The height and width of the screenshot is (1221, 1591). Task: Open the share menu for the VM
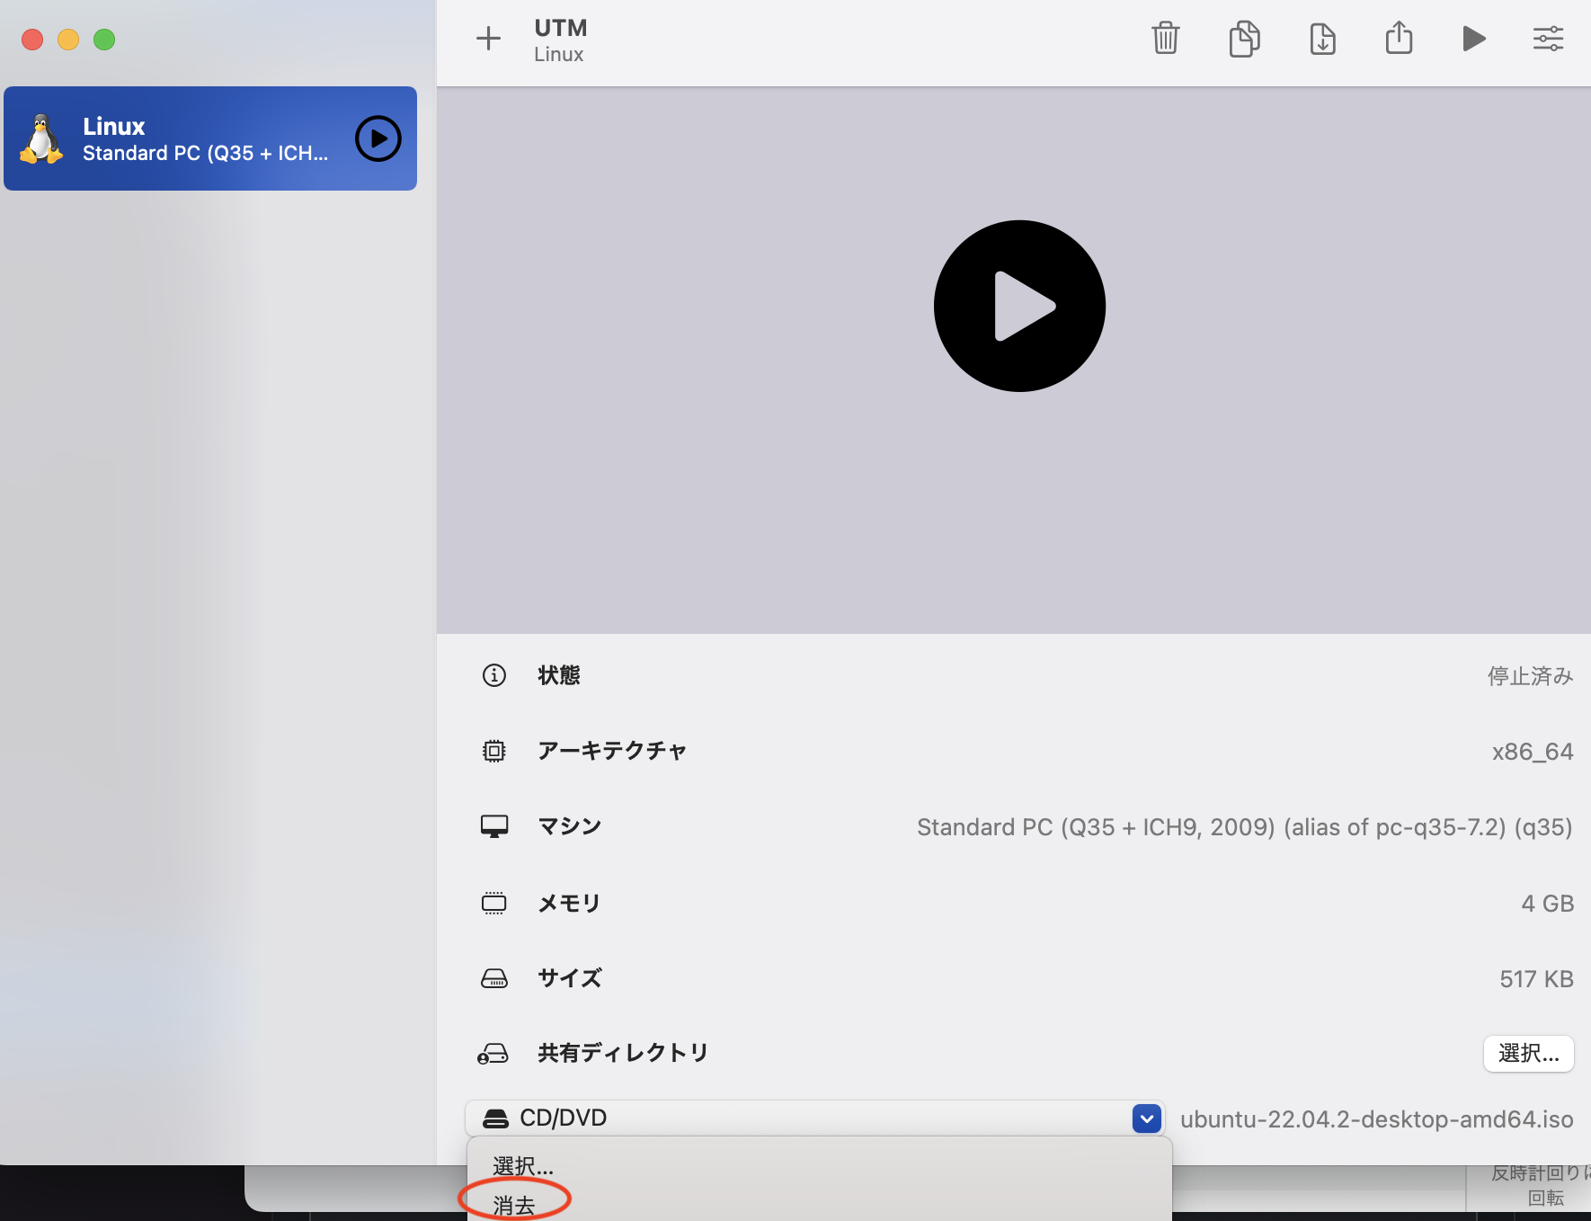1398,39
